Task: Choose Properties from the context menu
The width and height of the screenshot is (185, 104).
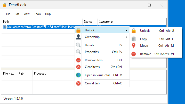Action: 92,52
